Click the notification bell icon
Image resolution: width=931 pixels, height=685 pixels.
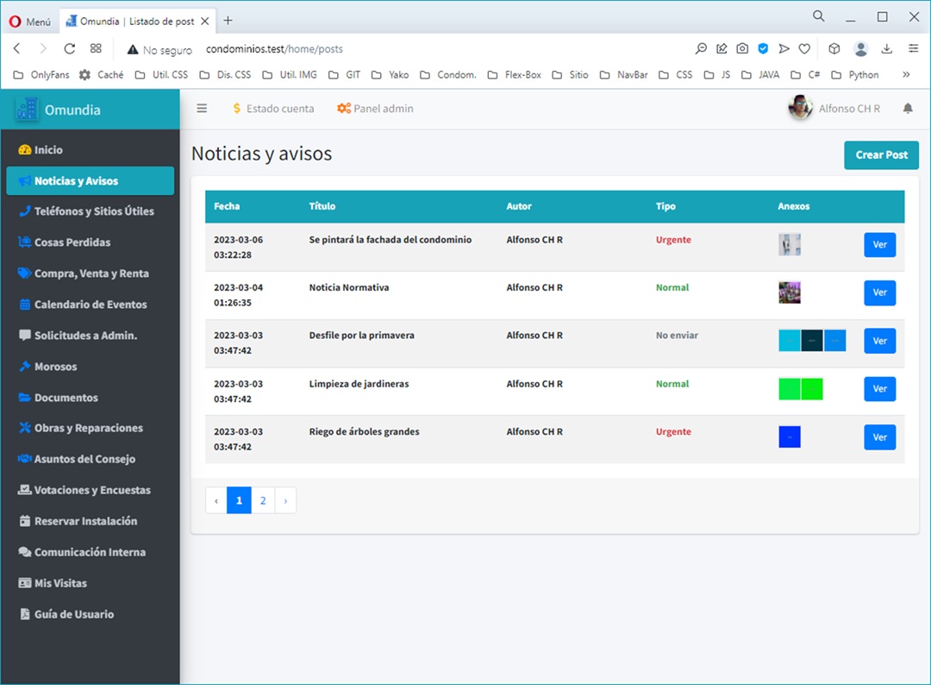[908, 109]
